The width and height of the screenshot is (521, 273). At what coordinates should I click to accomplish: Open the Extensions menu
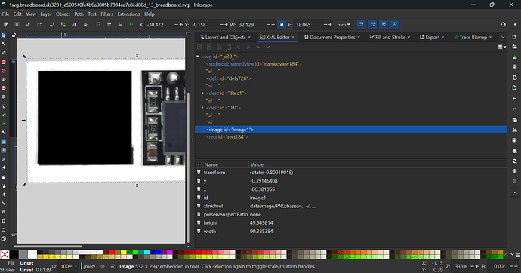point(128,14)
